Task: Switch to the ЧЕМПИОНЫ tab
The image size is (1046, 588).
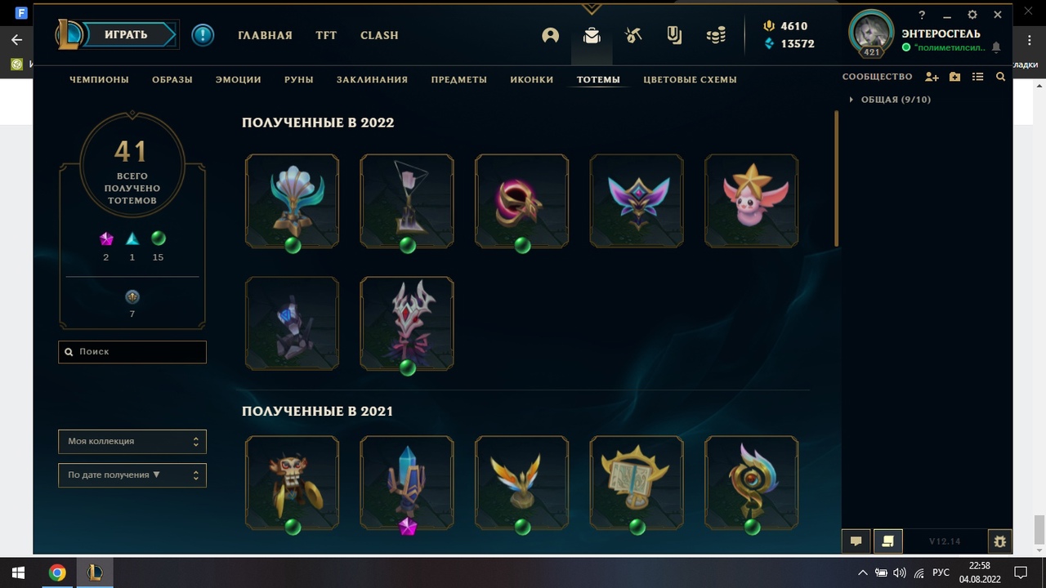Action: pos(100,79)
